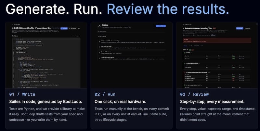Click the red failed-count badge next to Steps
Screen dimensions: 260x131
[x=193, y=50]
